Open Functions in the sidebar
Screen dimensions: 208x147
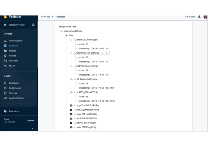pos(13,61)
